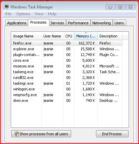Switch to the Applications tab

17,23
